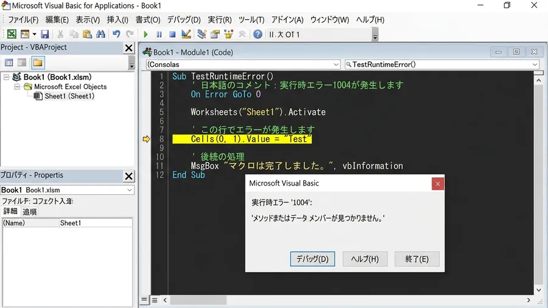548x308 pixels.
Task: Open the Book1 Book1.xlsm properties object dropdown
Action: coord(129,190)
